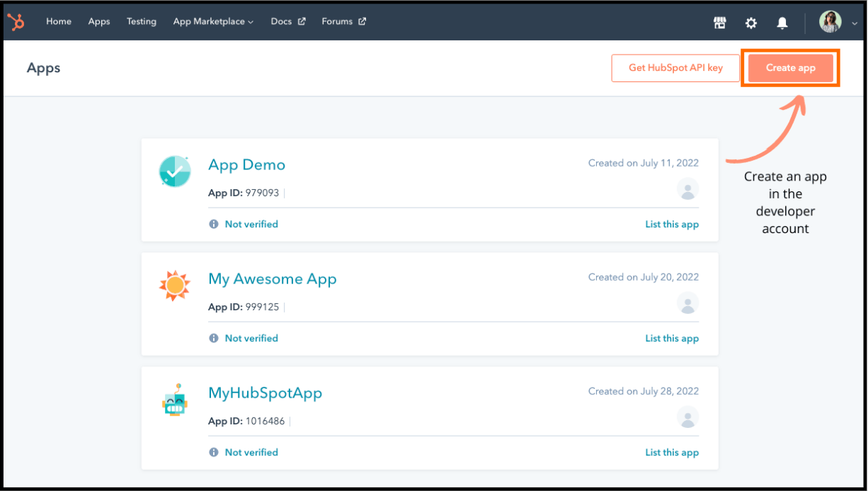Click the App Demo checkmark app icon

tap(175, 171)
